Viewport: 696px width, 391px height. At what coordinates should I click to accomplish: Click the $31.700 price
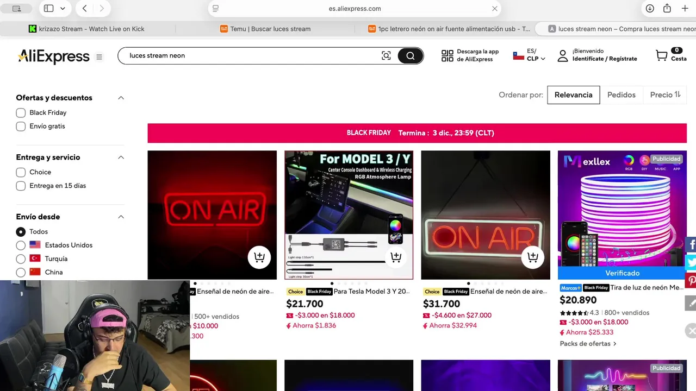tap(442, 304)
